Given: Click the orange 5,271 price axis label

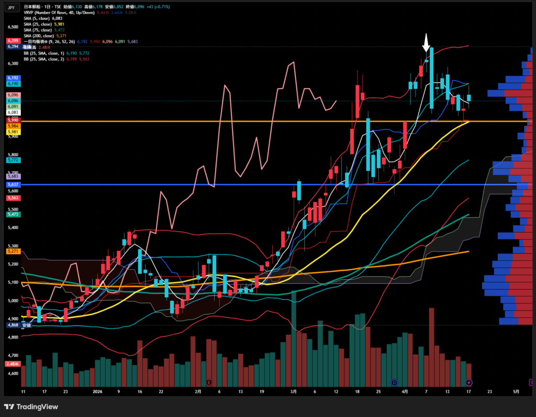Looking at the screenshot, I should point(13,251).
